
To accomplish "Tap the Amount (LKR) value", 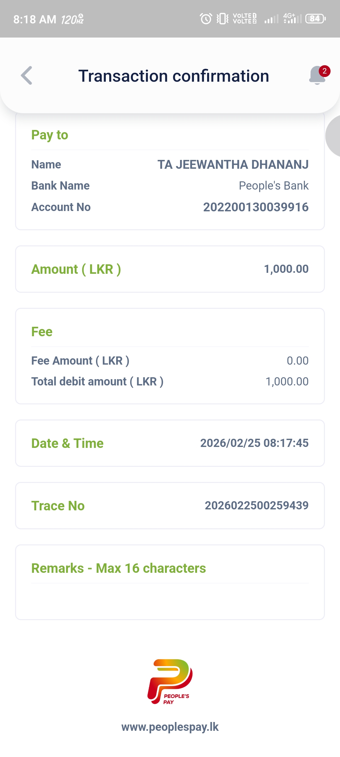I will click(286, 269).
